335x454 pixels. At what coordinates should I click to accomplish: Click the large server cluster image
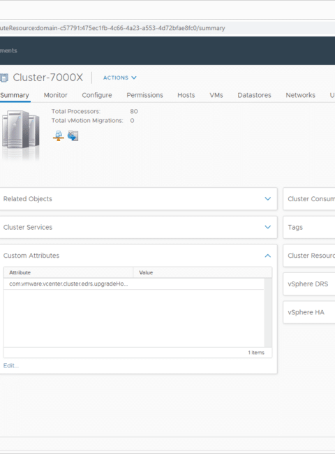click(x=20, y=134)
